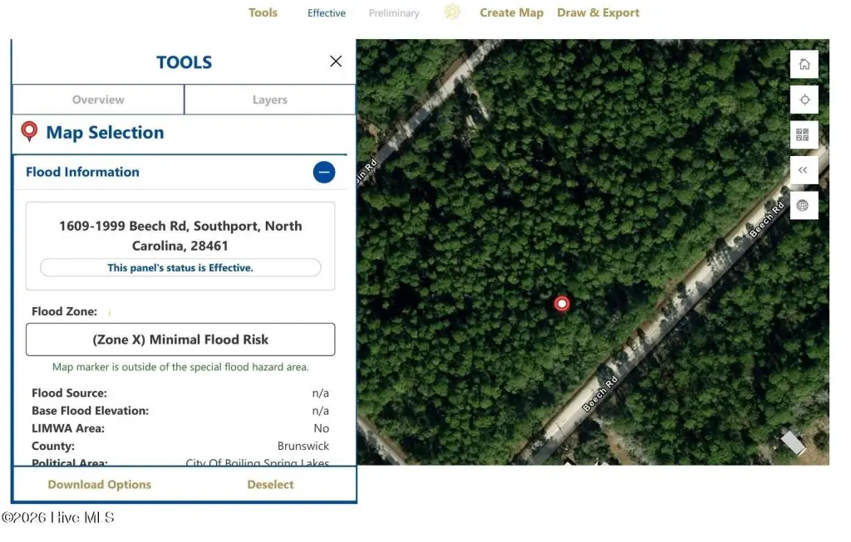
Task: Open the Overview tab
Action: click(x=98, y=100)
